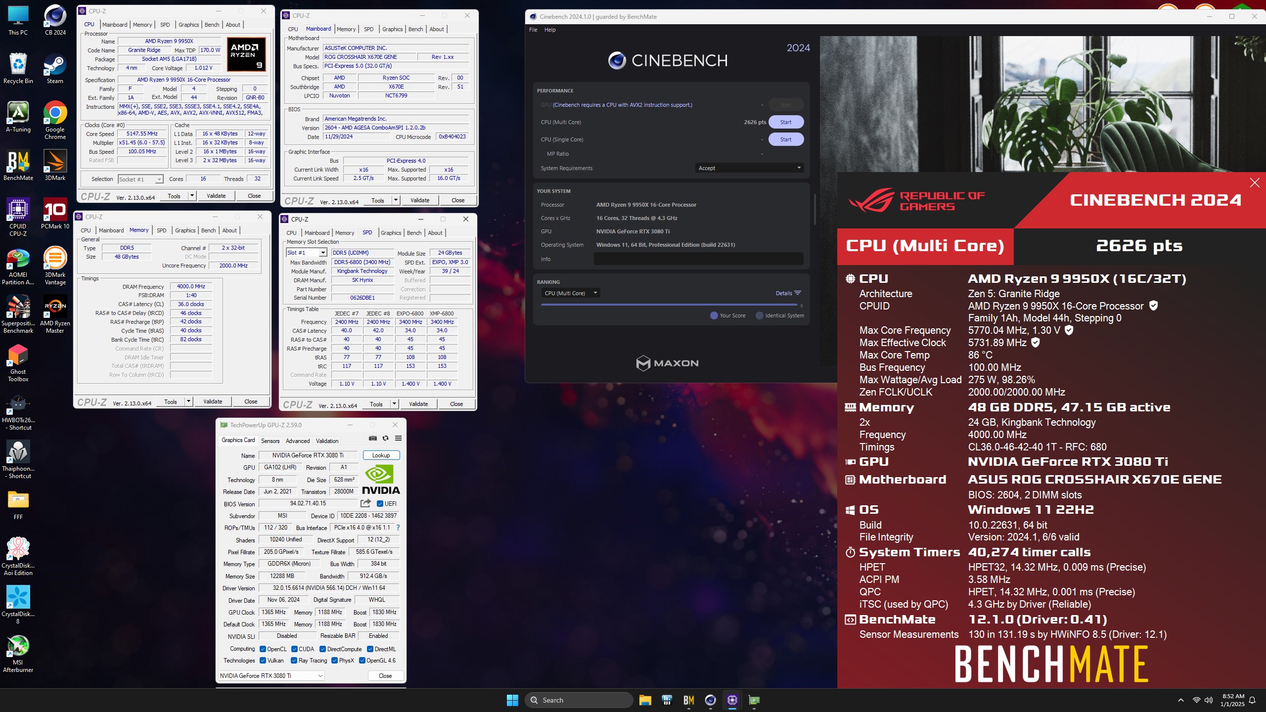Open the Help menu in Cinebench

tap(550, 30)
